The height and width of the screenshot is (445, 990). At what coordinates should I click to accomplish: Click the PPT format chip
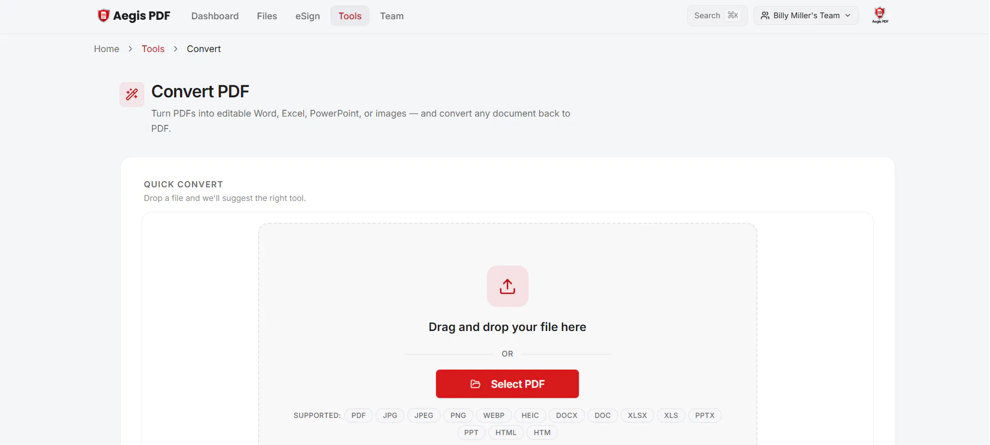pyautogui.click(x=471, y=433)
